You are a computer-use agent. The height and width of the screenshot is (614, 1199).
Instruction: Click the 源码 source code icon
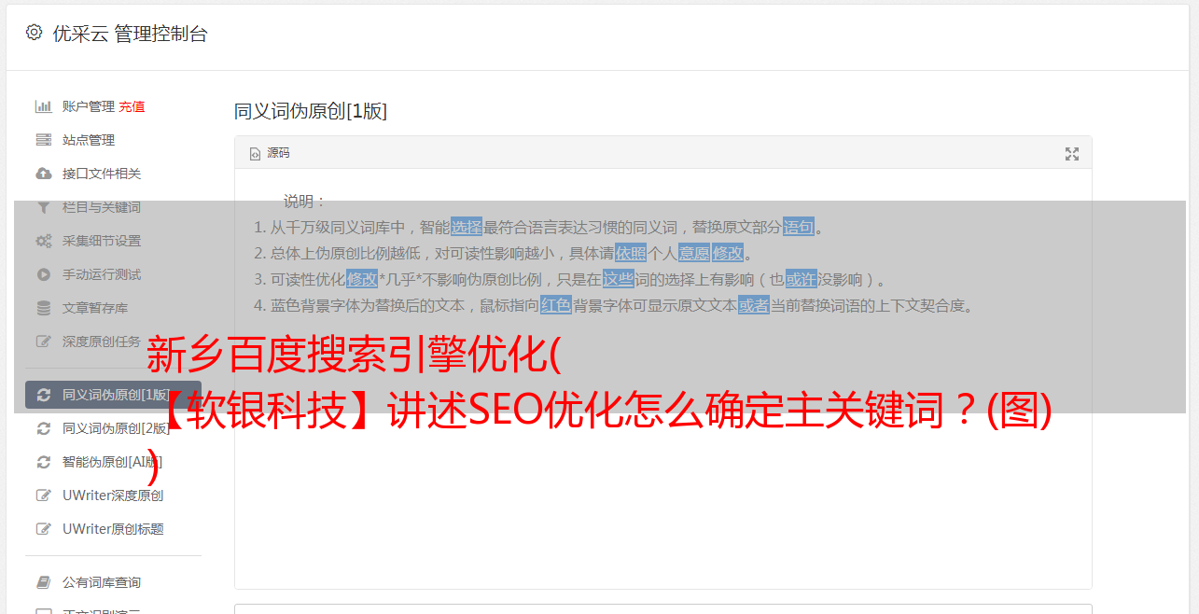(255, 154)
